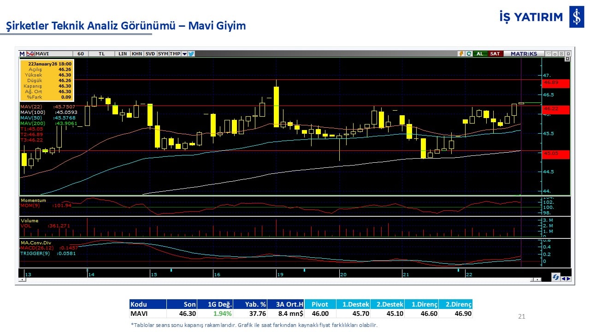Open the chart type icon beside MAVI

point(30,54)
